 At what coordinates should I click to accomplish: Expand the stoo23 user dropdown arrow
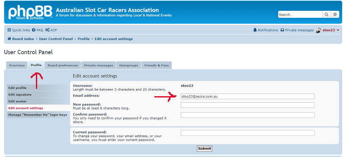coord(338,30)
